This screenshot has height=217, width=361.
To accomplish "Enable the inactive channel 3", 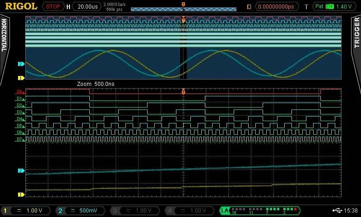I will point(134,211).
